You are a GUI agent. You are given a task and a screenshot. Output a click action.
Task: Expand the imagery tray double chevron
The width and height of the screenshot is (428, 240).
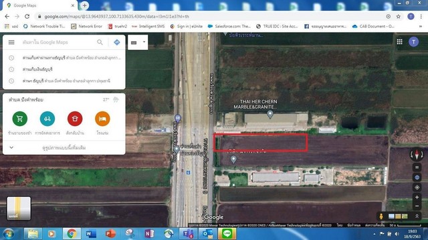[x=417, y=216]
